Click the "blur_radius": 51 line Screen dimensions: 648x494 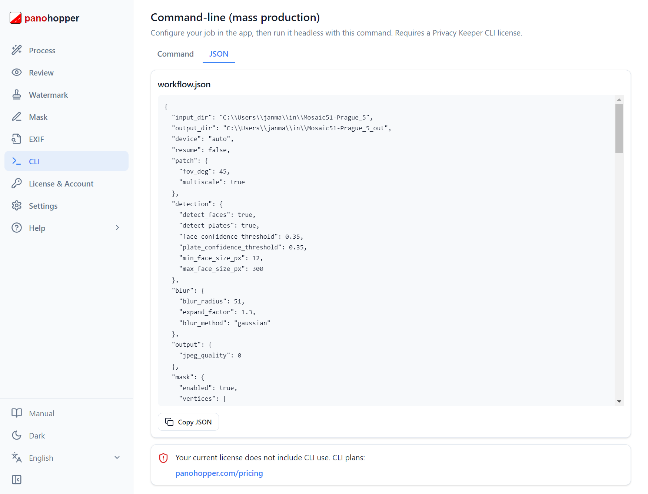click(x=212, y=301)
